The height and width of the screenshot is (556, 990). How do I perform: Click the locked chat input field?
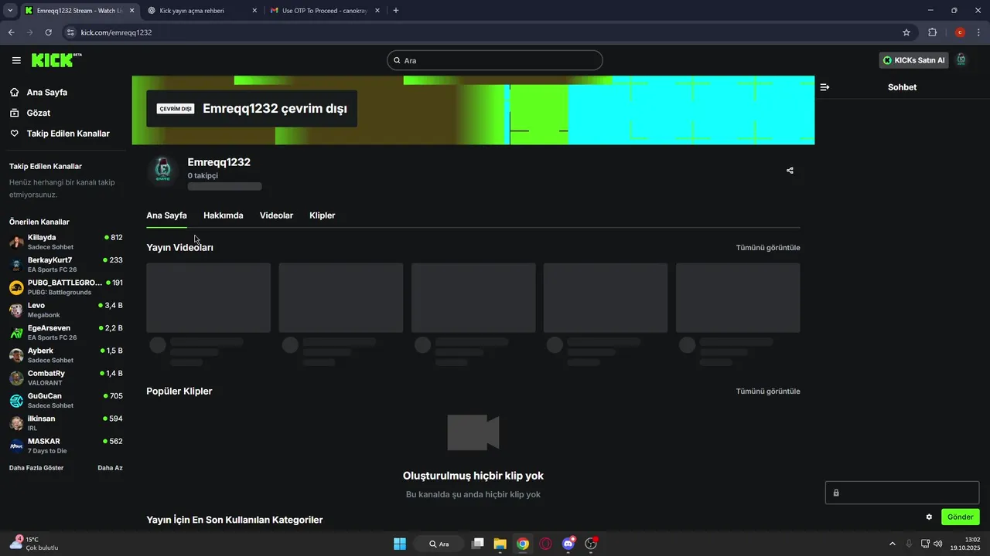click(902, 493)
